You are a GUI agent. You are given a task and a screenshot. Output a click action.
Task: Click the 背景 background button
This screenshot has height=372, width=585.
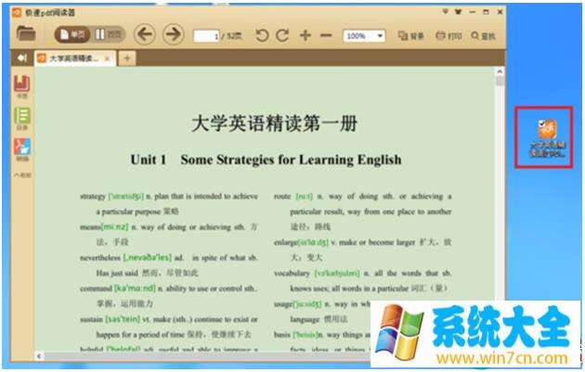tap(409, 36)
